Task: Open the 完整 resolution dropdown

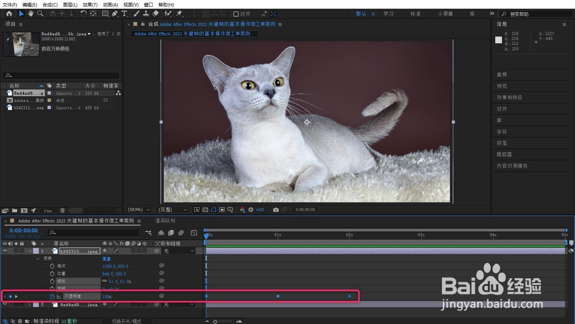Action: tap(173, 210)
